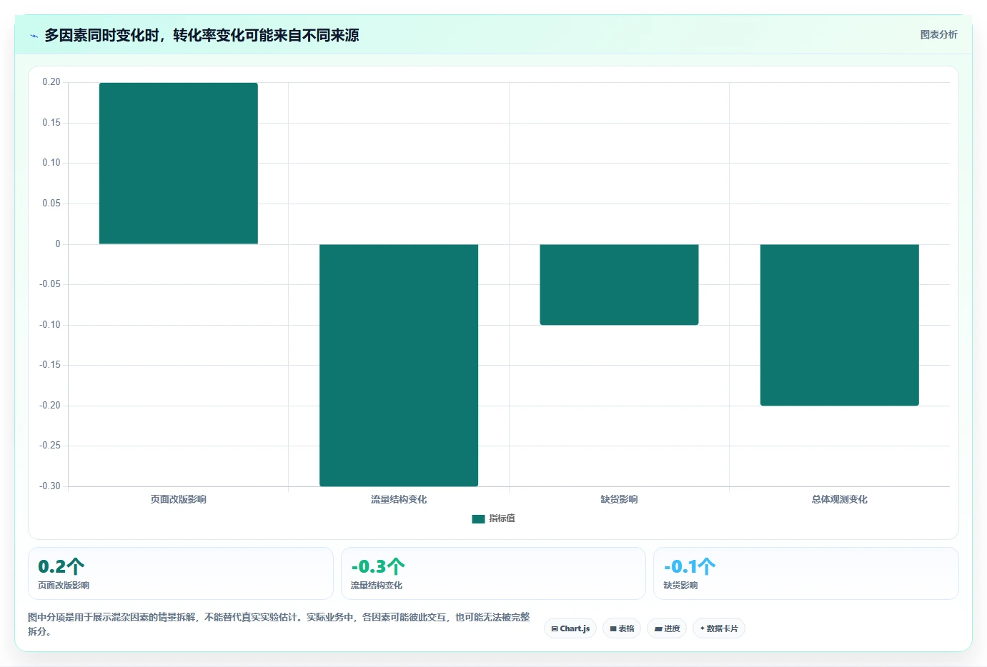Screen dimensions: 987x667
Task: Toggle the 指标值 legend color swatch
Action: (478, 519)
